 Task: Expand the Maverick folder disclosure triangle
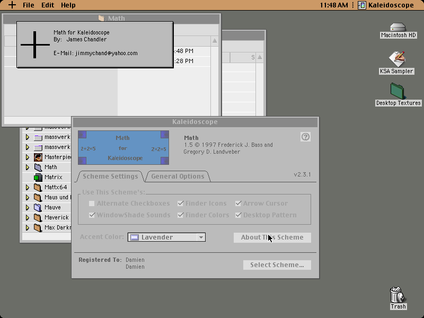click(28, 217)
